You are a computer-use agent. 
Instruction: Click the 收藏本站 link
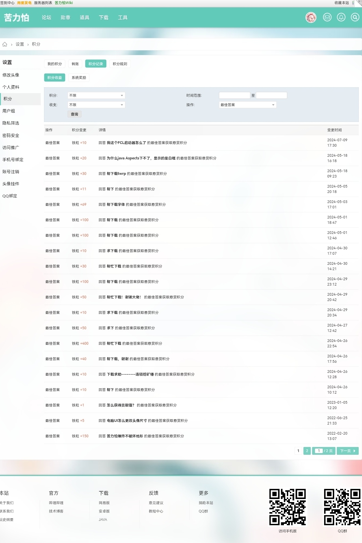pyautogui.click(x=342, y=3)
